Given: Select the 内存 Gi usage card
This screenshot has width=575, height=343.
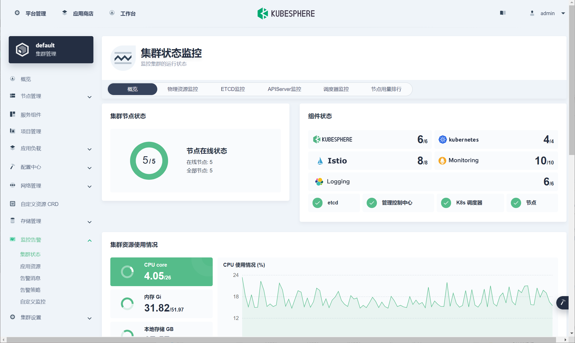Looking at the screenshot, I should pos(161,304).
